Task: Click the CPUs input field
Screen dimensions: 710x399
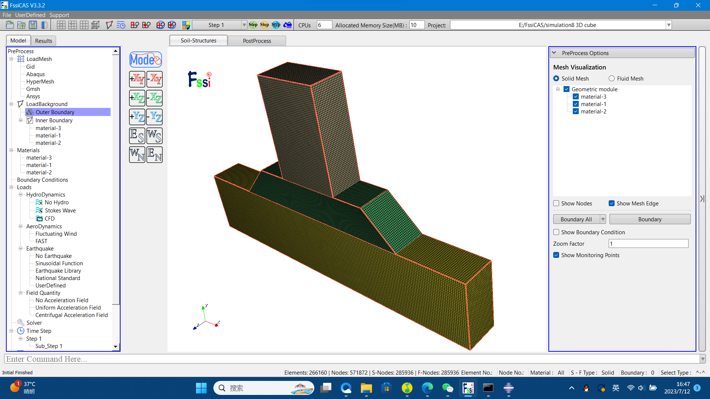Action: 324,25
